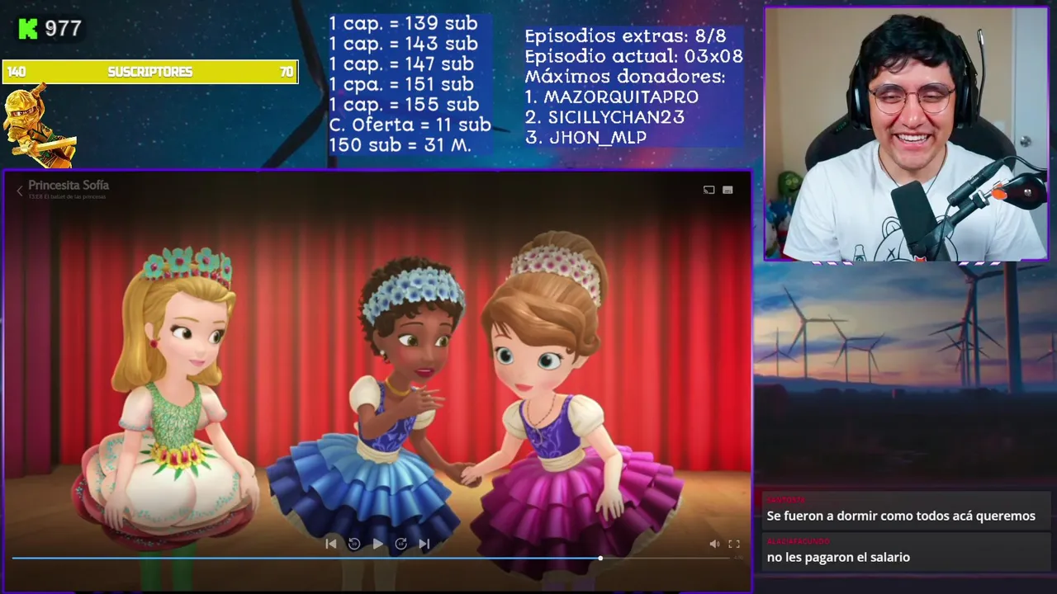The height and width of the screenshot is (594, 1057).
Task: Click the text '1 cpa. = 151 sub'
Action: pos(401,84)
